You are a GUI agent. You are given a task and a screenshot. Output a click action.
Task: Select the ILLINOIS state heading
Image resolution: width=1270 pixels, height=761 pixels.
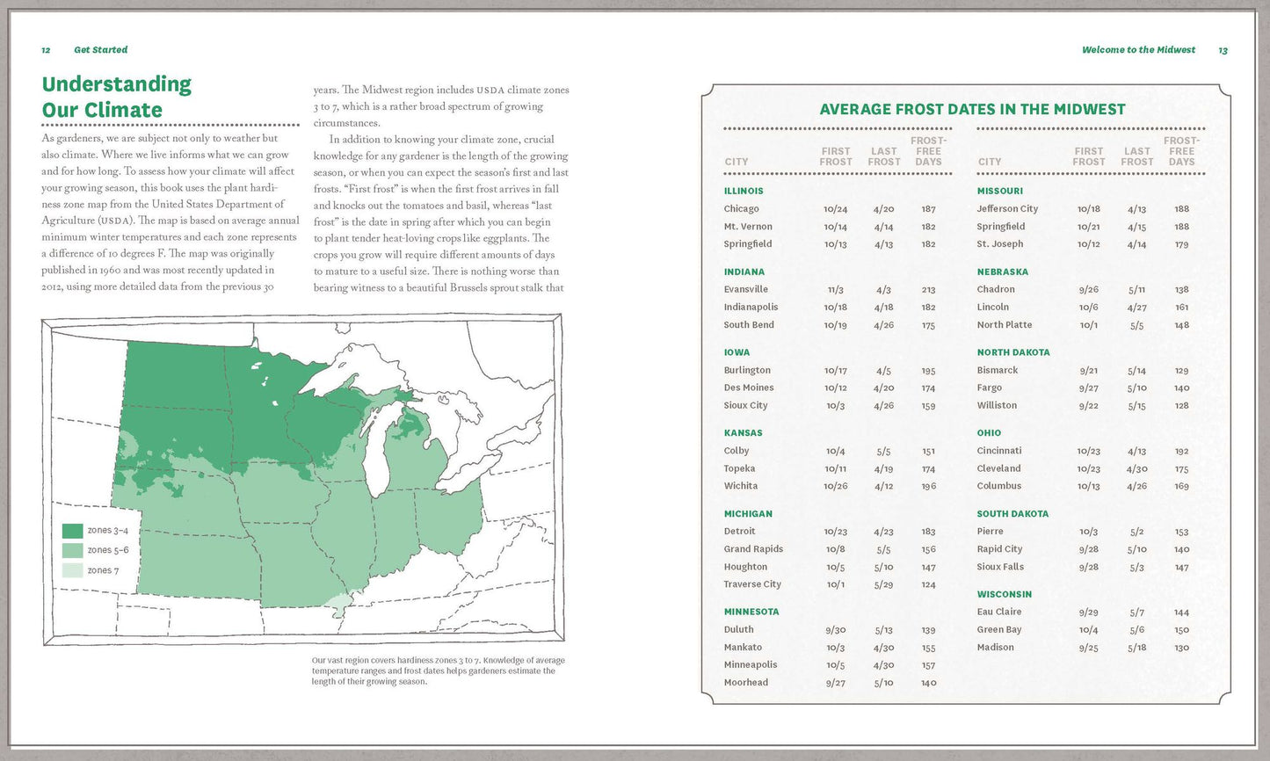744,191
